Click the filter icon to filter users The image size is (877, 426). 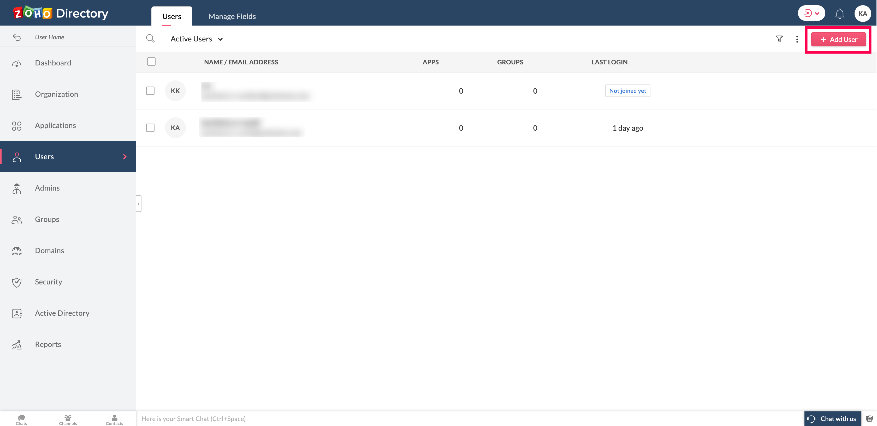coord(779,39)
